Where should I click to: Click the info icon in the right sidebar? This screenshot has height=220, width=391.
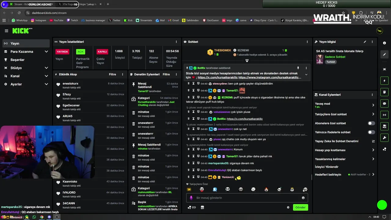tap(385, 43)
